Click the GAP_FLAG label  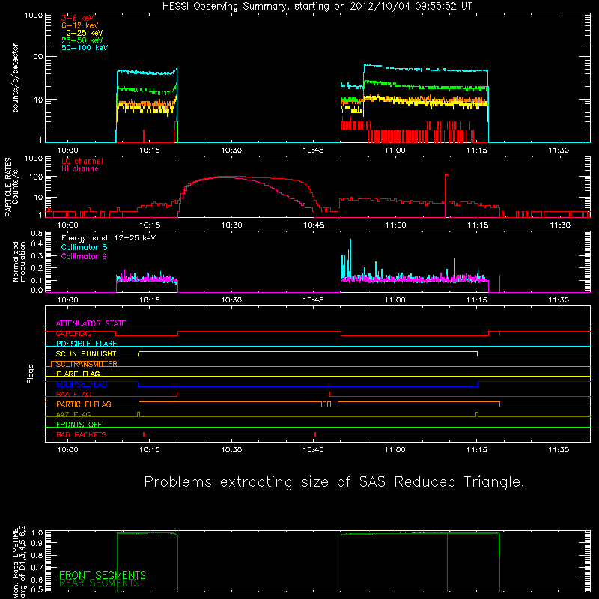pyautogui.click(x=73, y=333)
